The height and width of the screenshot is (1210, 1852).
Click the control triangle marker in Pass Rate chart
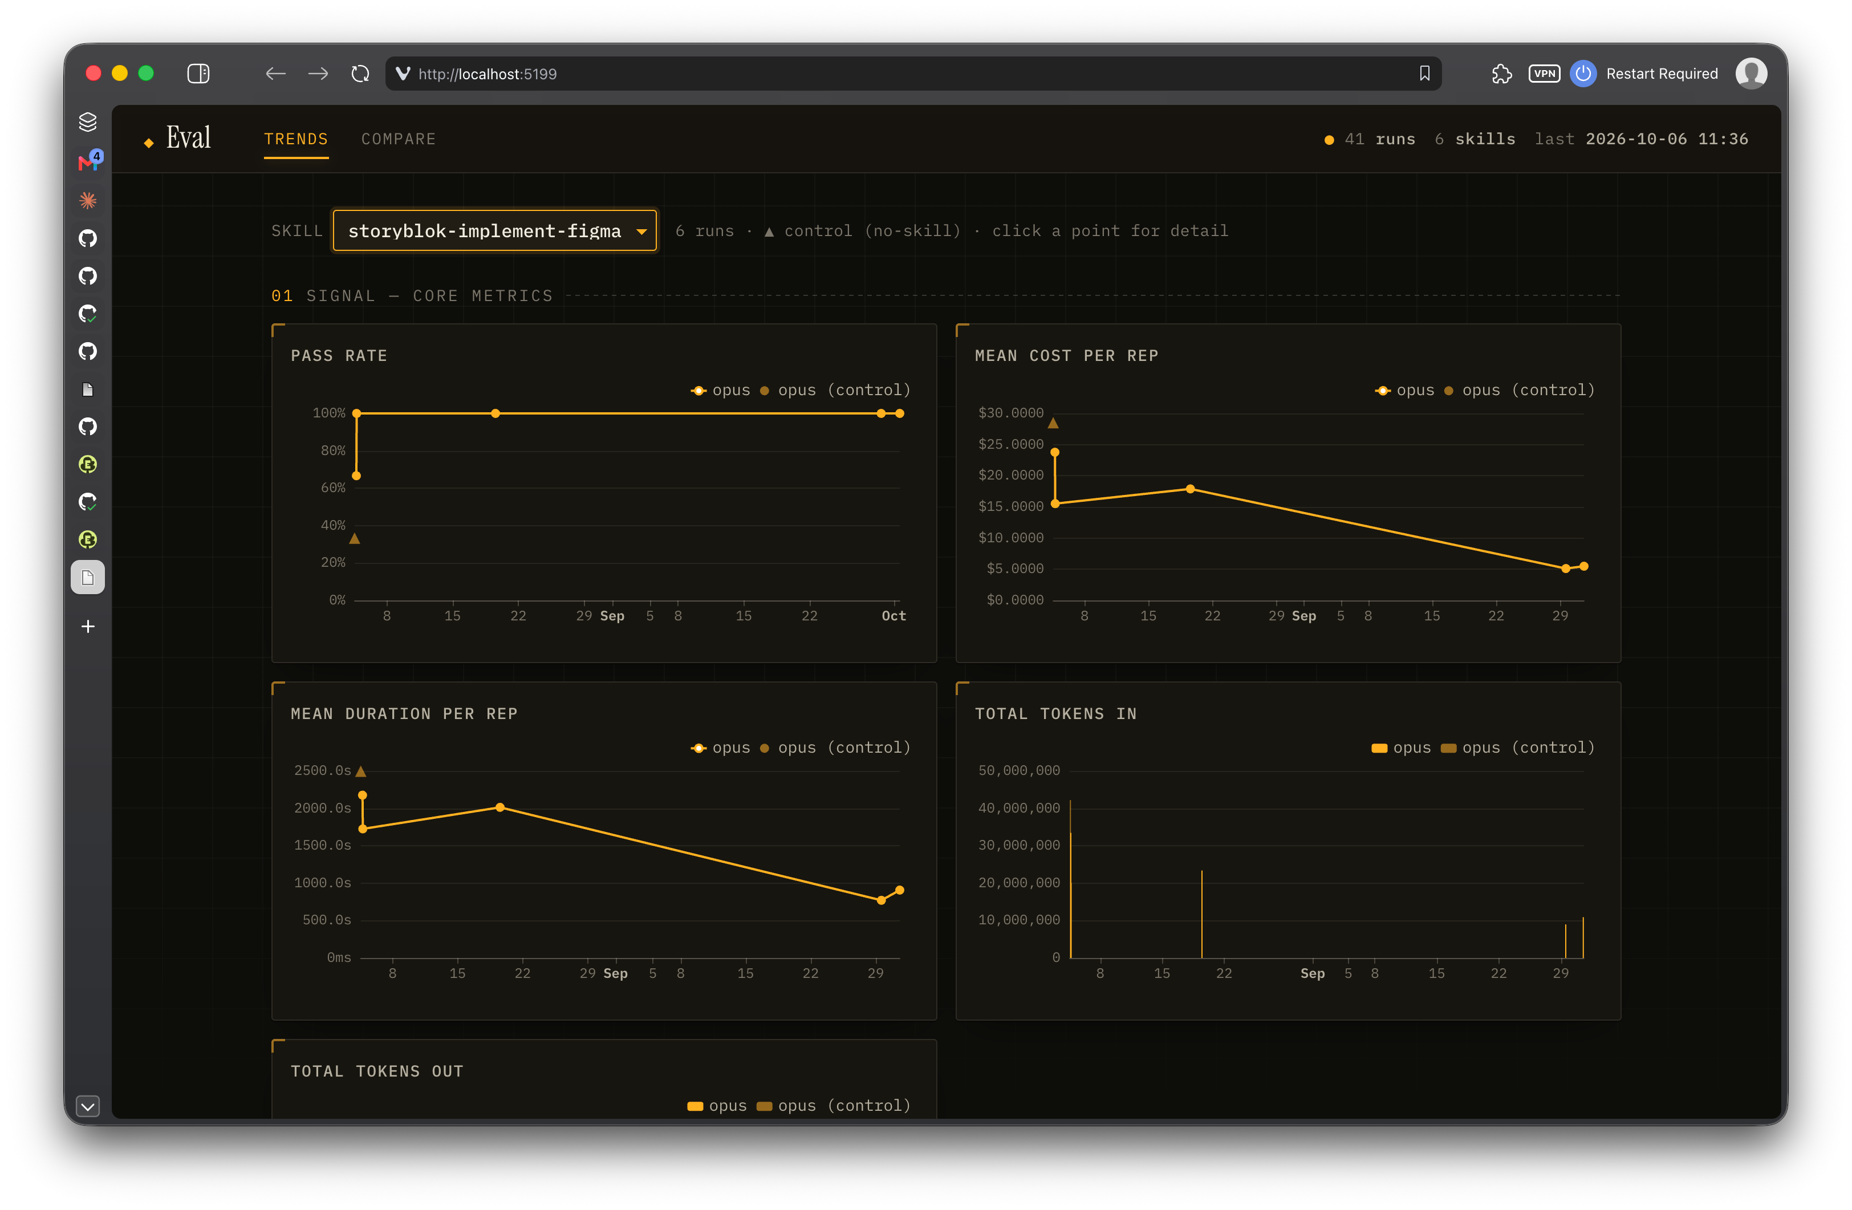point(354,538)
